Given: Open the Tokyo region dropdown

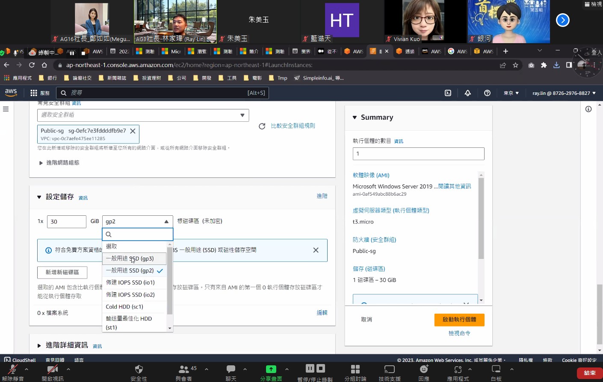Looking at the screenshot, I should click(x=511, y=93).
